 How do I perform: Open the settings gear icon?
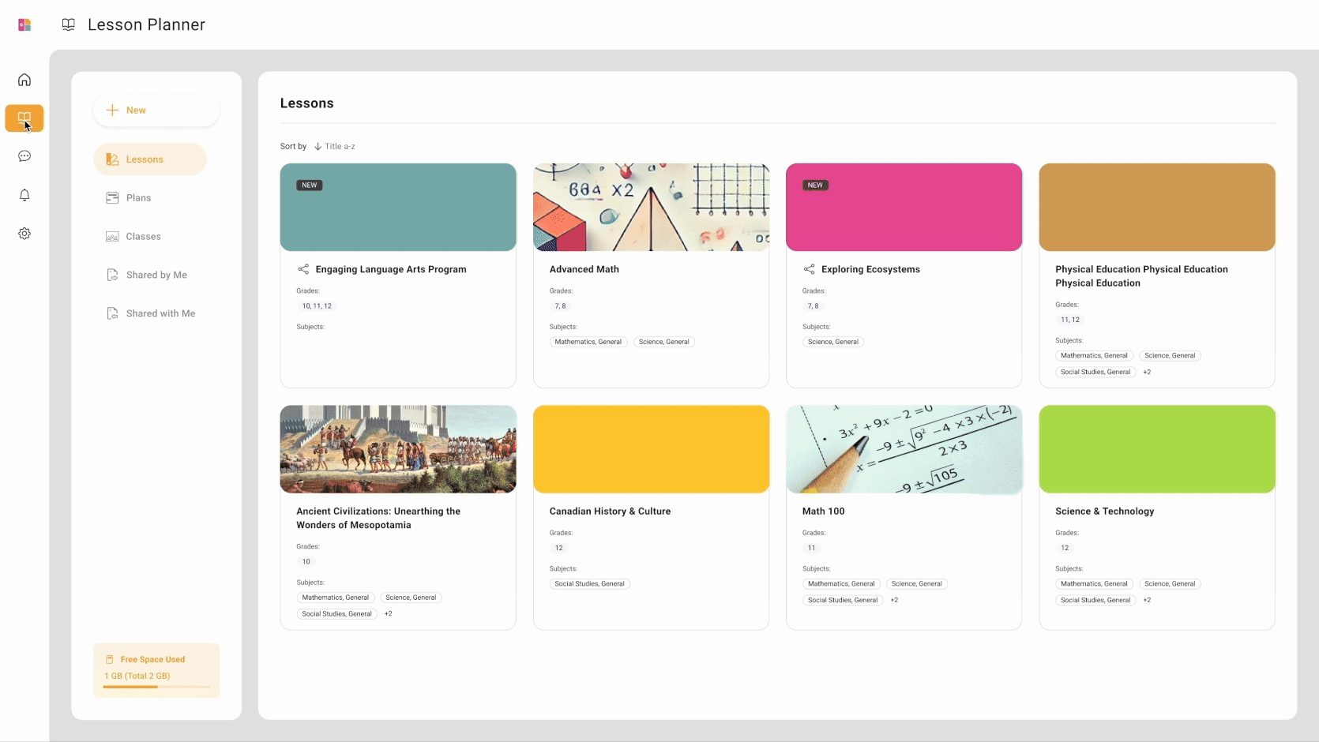24,234
